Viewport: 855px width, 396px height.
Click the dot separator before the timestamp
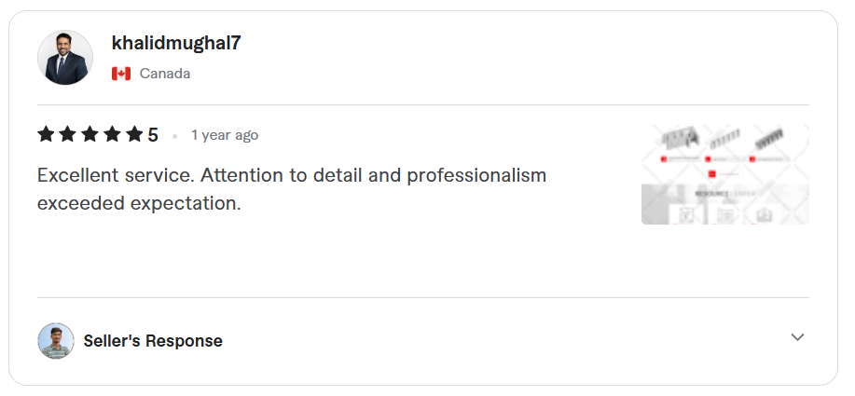(x=174, y=136)
